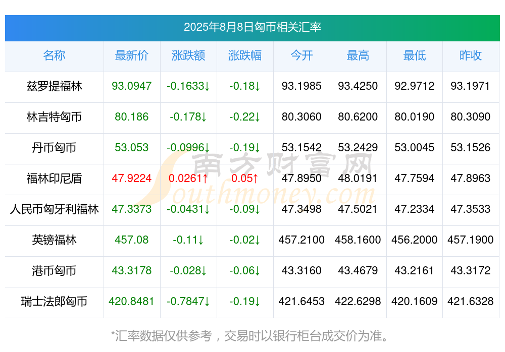Select the 丹币匈币 row name
This screenshot has width=505, height=352.
point(54,148)
